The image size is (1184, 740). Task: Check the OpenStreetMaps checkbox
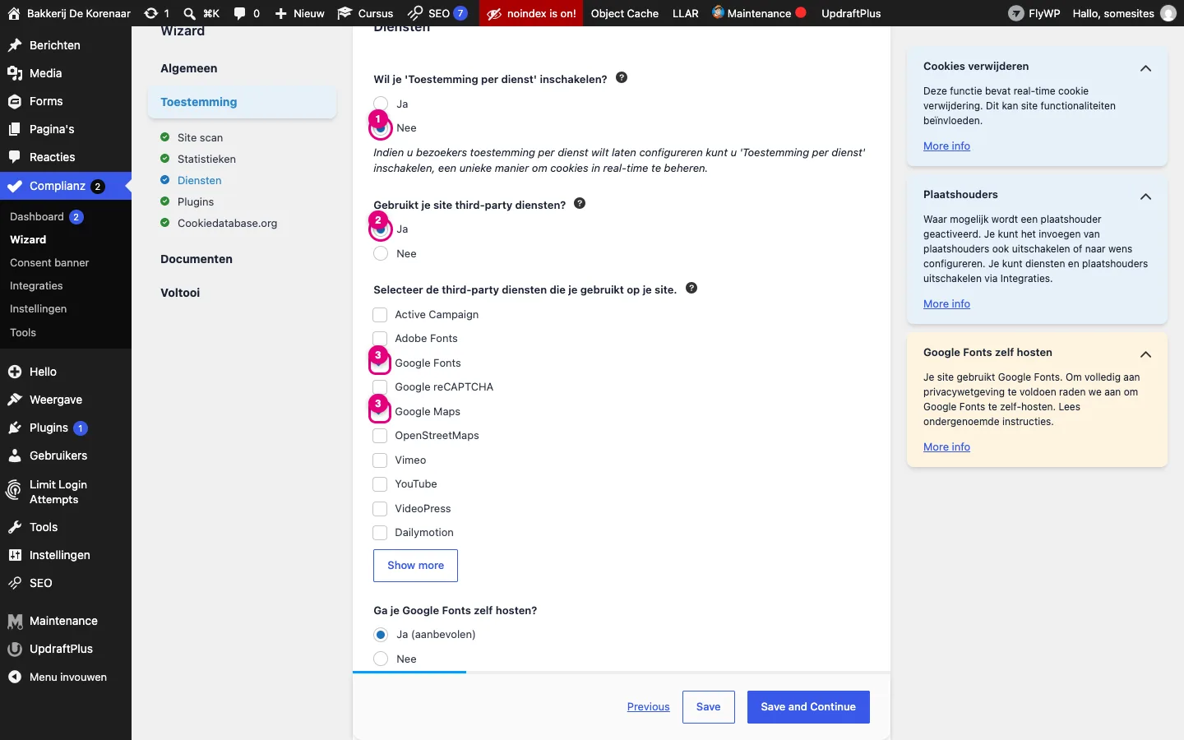click(x=380, y=435)
